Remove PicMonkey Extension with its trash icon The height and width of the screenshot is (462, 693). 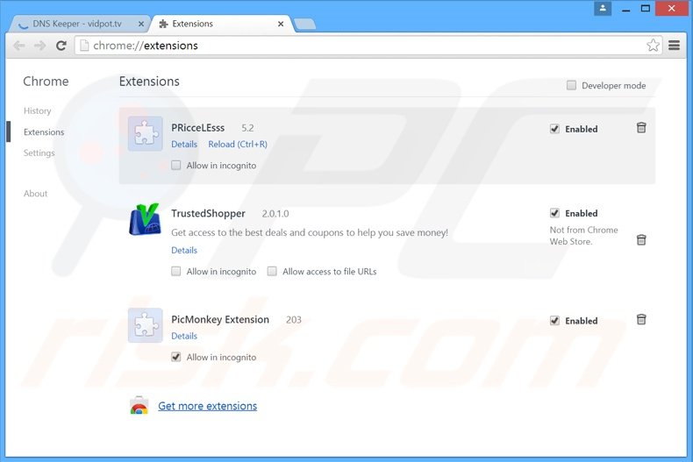point(641,319)
